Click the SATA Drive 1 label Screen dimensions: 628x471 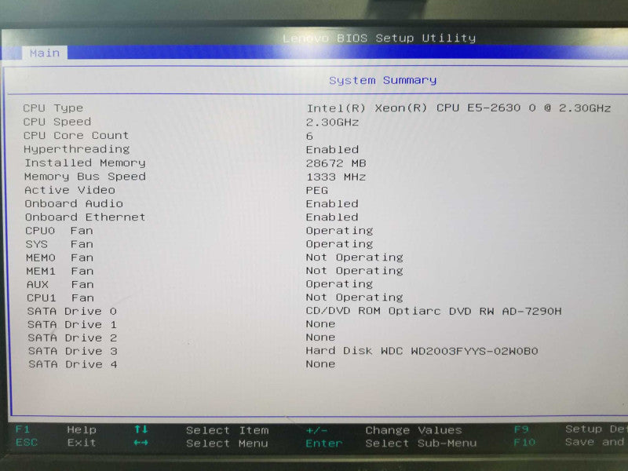coord(72,324)
